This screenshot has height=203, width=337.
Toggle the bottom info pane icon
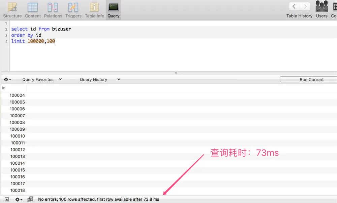tap(7, 200)
